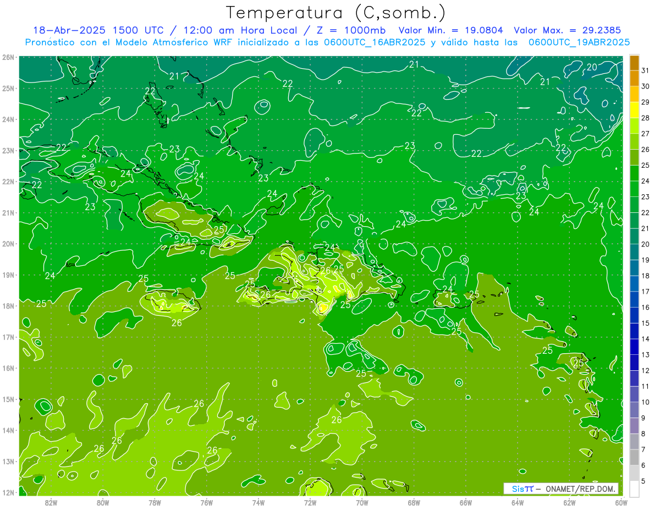Click the color scale value 9
The height and width of the screenshot is (510, 660).
643,418
